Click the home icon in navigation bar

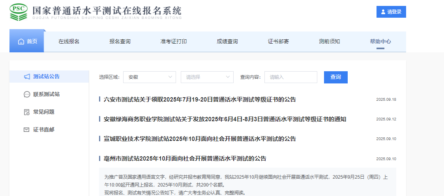point(21,42)
